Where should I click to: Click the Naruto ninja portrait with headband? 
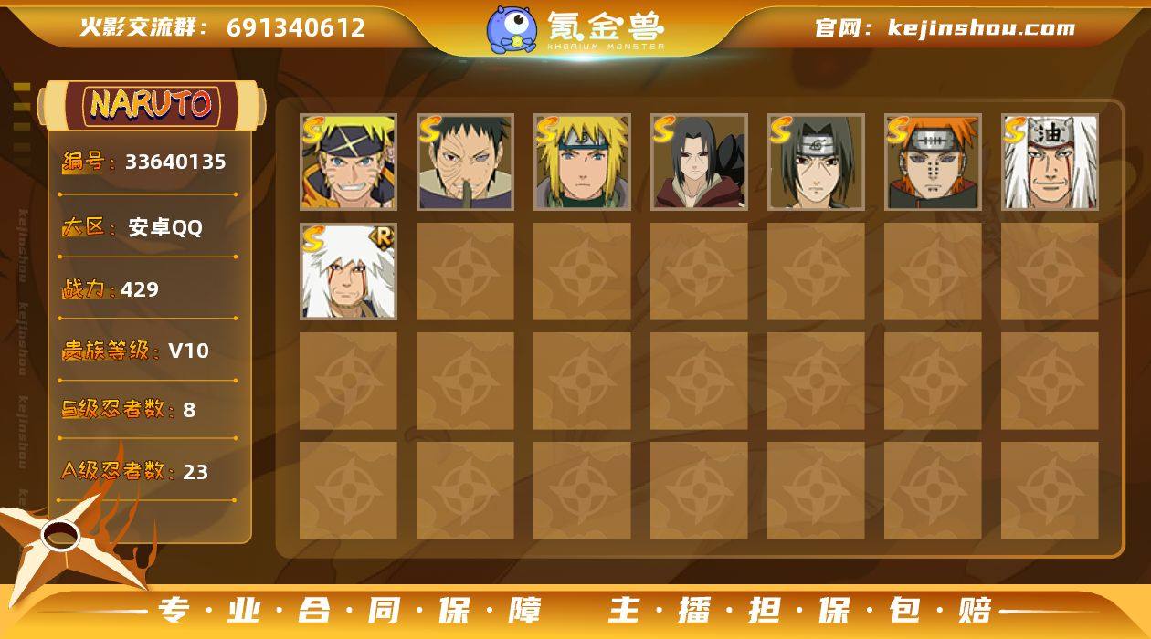[x=348, y=162]
